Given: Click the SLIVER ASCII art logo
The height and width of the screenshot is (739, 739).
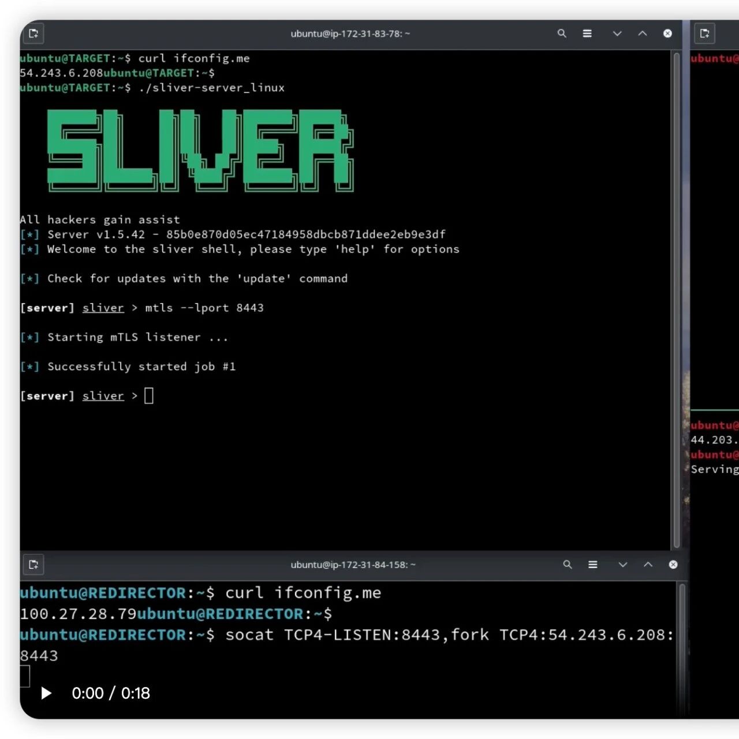Looking at the screenshot, I should pyautogui.click(x=200, y=151).
